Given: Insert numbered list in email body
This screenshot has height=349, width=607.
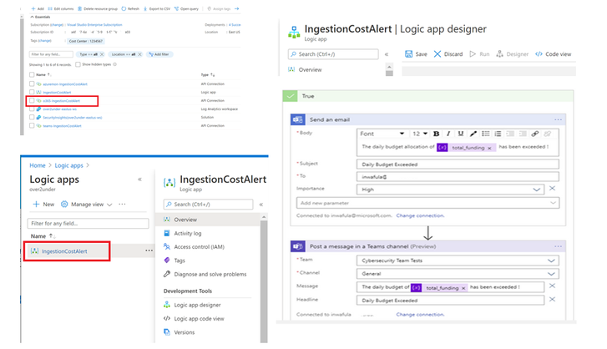Looking at the screenshot, I should (498, 134).
